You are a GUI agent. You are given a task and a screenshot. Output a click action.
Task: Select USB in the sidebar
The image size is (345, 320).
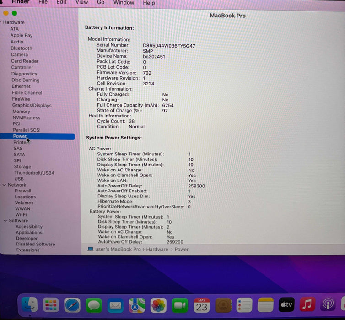19,179
